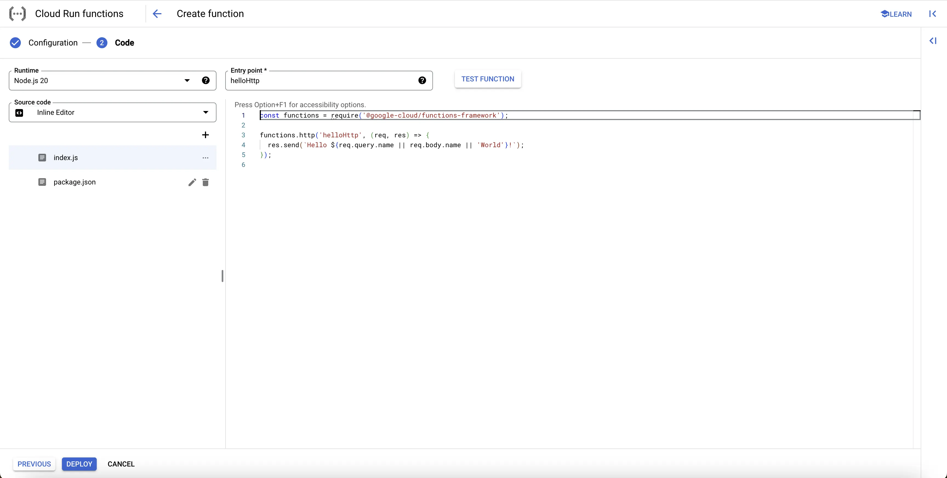The image size is (947, 478).
Task: Click the panel toggle icon under LEARN
Action: click(x=933, y=41)
